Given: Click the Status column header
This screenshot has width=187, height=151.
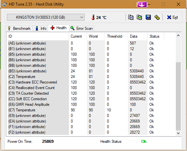Looking at the screenshot, I should pos(156,36).
